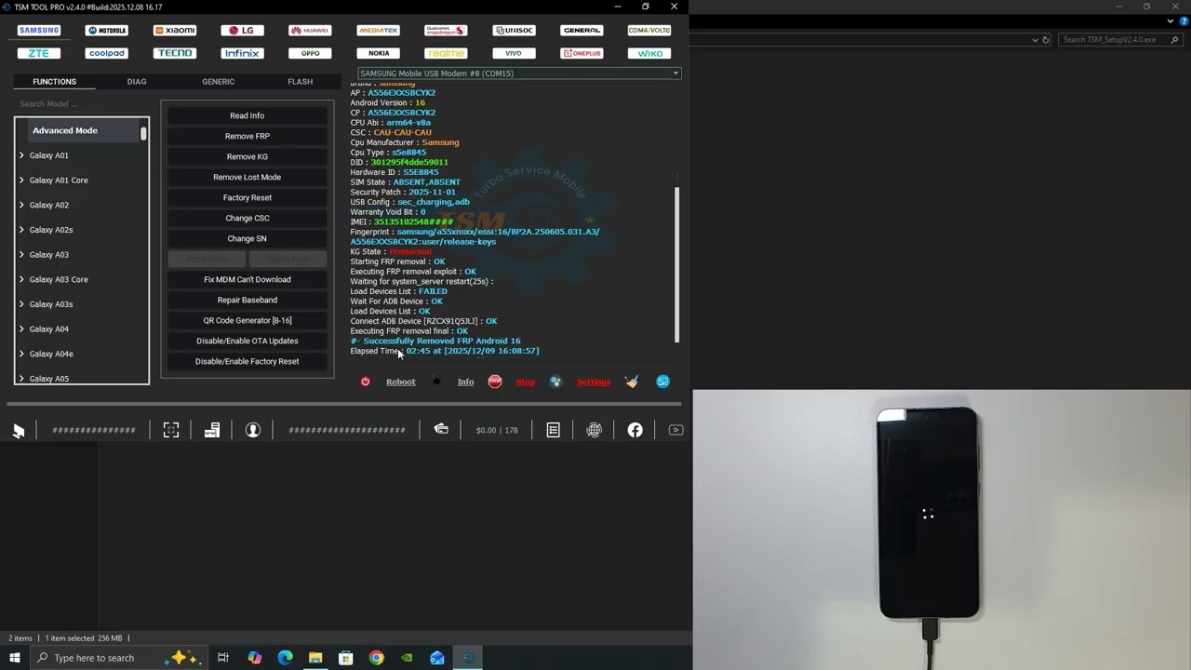The width and height of the screenshot is (1191, 670).
Task: Choose the ZTE brand logo
Action: coord(39,53)
